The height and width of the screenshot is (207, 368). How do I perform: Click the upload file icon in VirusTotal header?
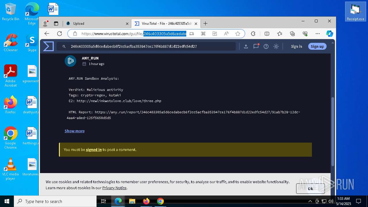pos(246,46)
